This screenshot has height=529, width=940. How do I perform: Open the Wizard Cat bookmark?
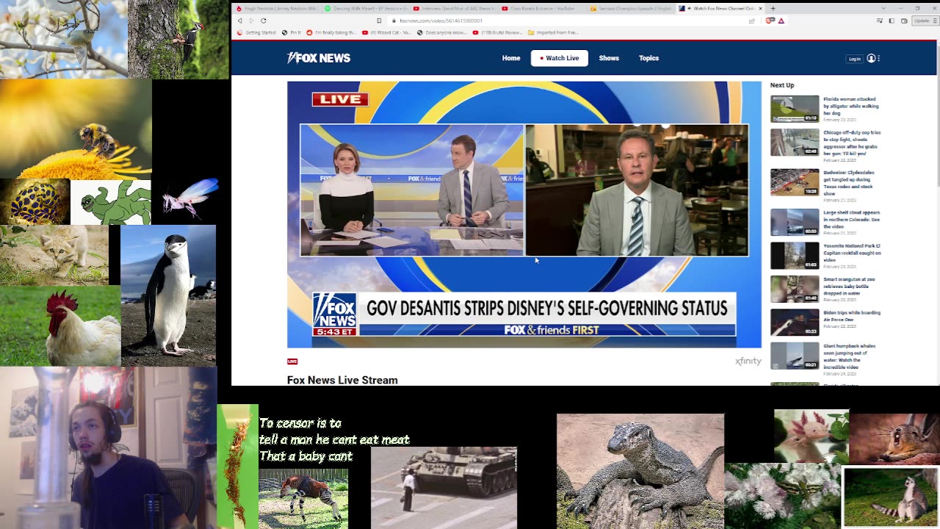pos(385,32)
